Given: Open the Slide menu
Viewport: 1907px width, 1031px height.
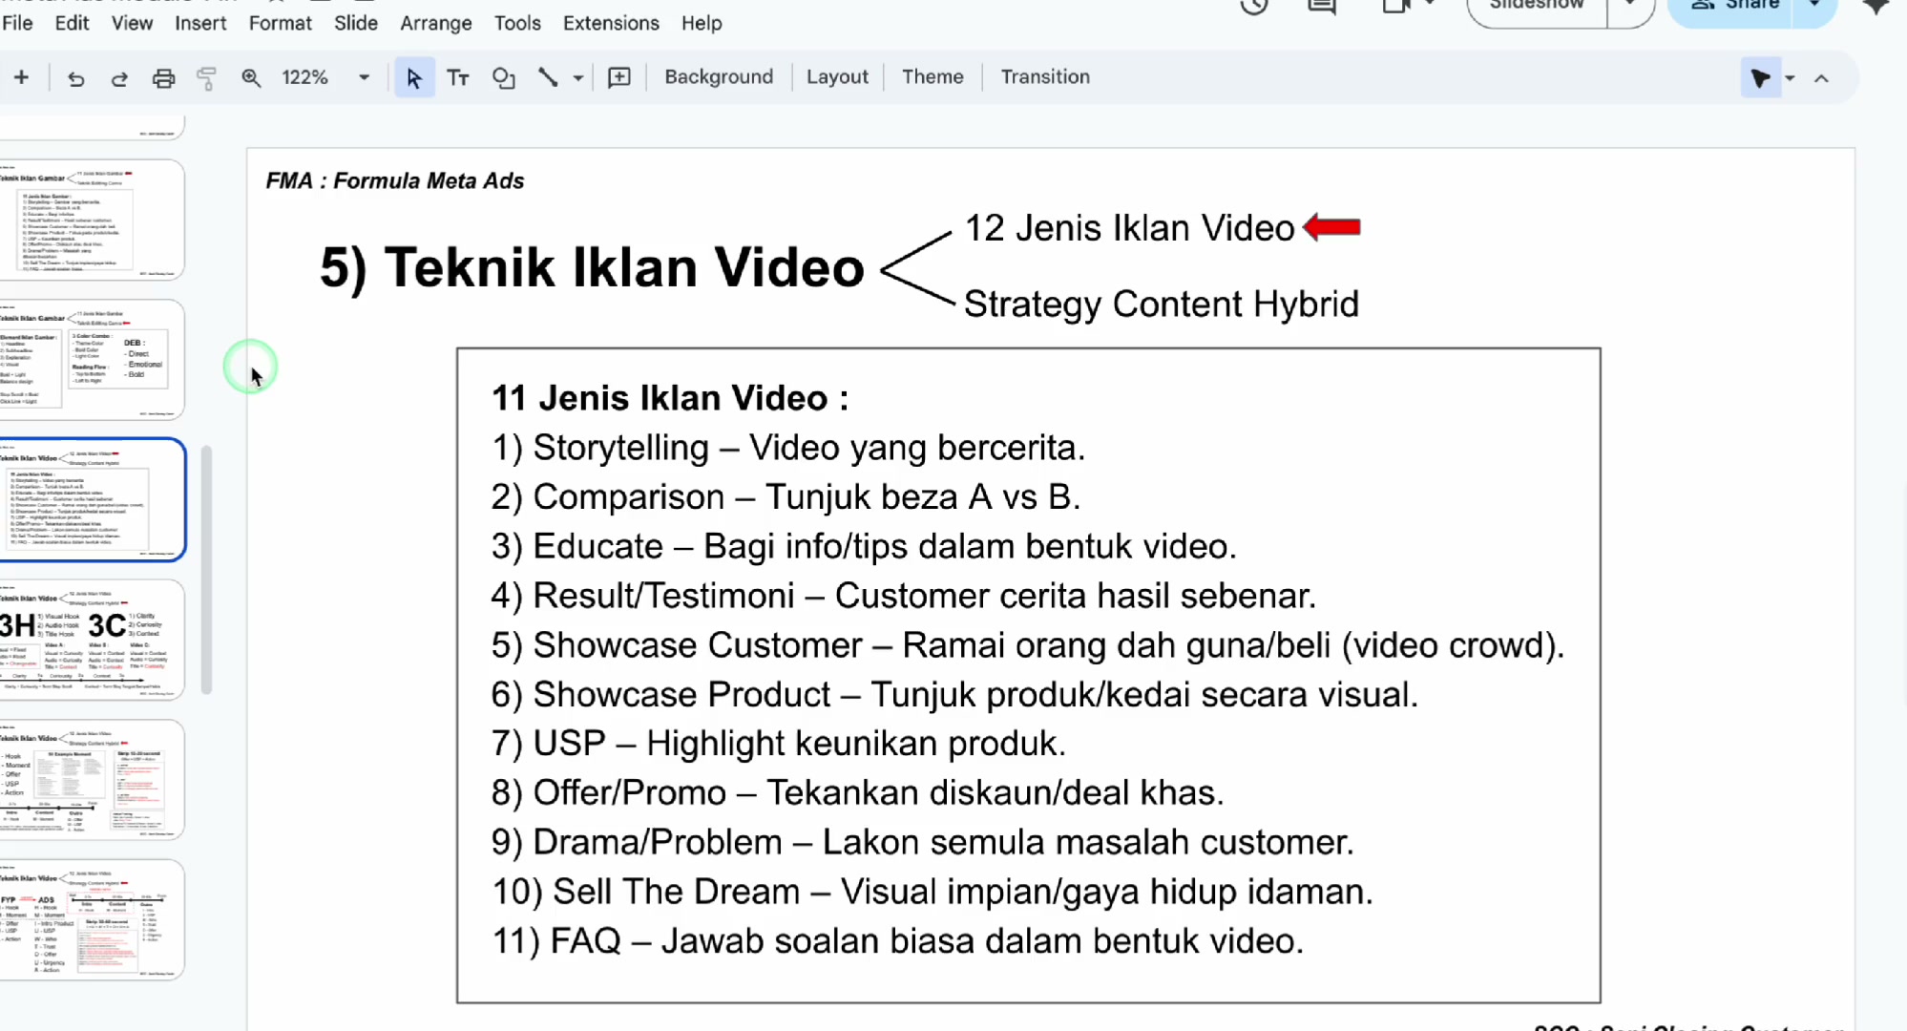Looking at the screenshot, I should point(356,23).
